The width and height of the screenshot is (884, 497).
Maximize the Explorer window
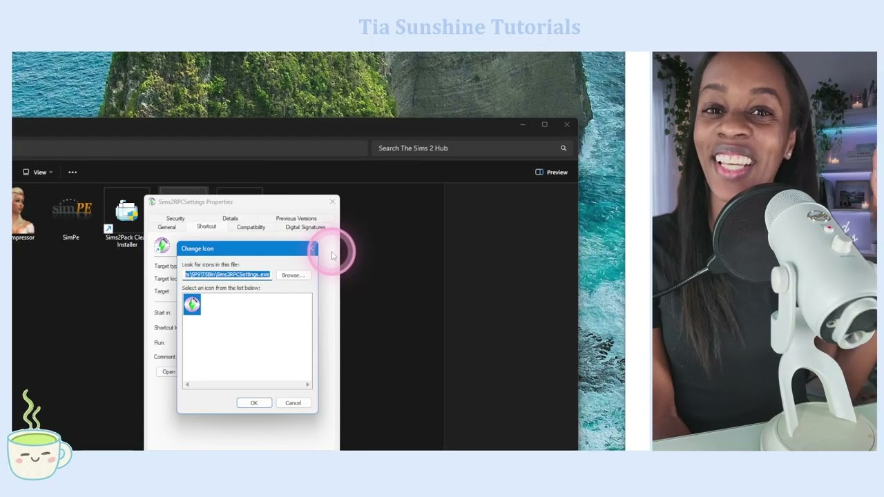[544, 125]
